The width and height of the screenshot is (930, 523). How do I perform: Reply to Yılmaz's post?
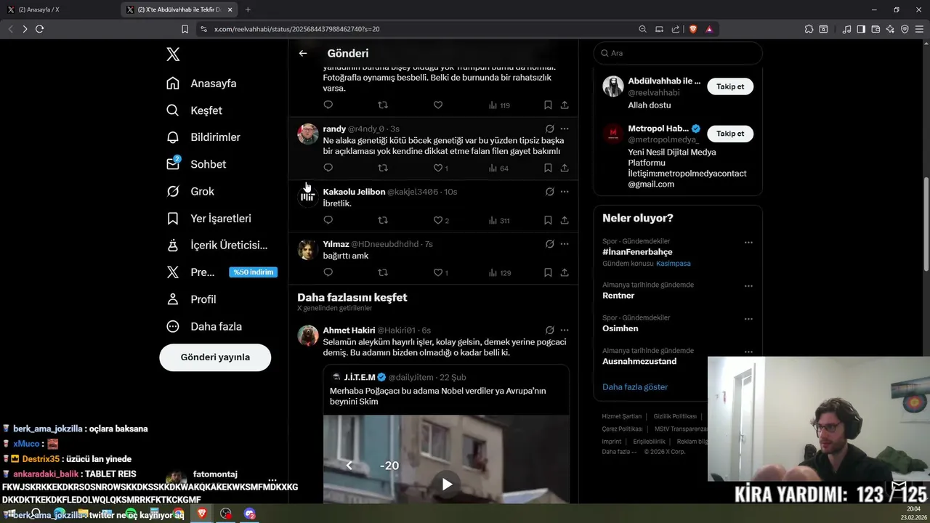click(x=328, y=272)
